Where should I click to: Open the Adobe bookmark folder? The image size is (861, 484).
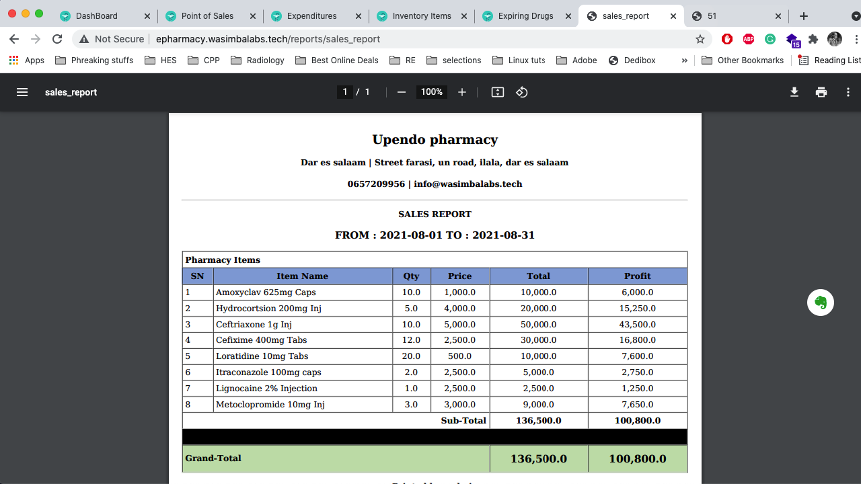click(x=576, y=61)
